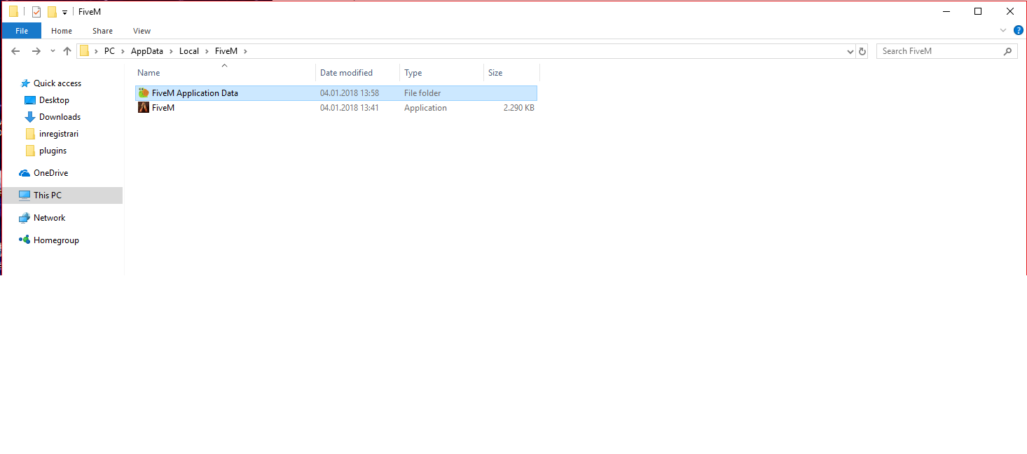Click the "File folder" type cell
The height and width of the screenshot is (454, 1027).
pos(422,93)
